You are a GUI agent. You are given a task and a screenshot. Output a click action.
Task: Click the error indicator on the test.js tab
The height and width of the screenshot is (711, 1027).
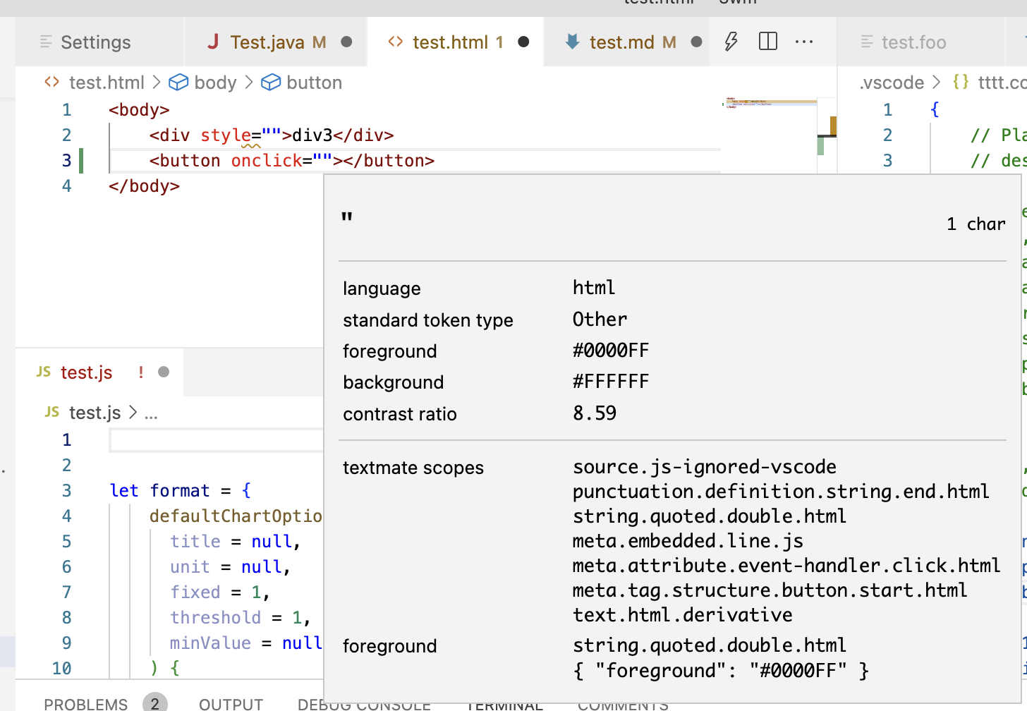[x=139, y=372]
